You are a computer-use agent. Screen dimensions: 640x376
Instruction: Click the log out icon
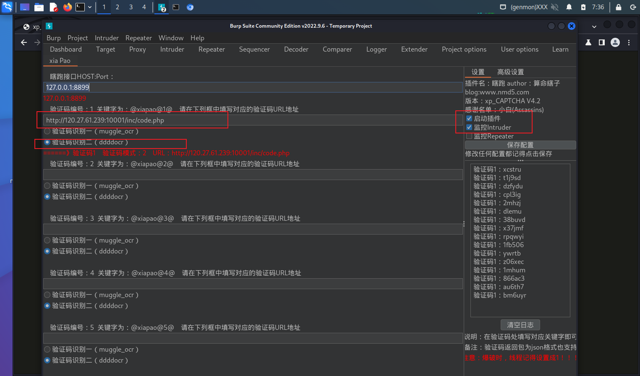click(633, 7)
